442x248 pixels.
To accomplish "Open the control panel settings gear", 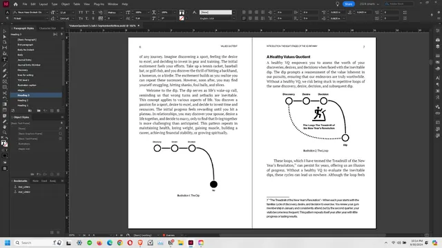I will [x=438, y=12].
